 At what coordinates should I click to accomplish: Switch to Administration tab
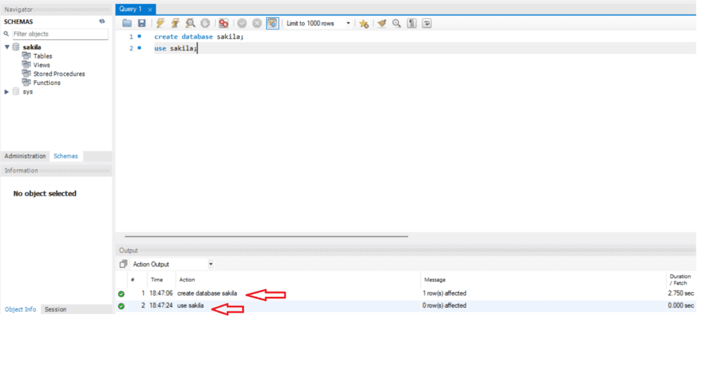point(26,156)
